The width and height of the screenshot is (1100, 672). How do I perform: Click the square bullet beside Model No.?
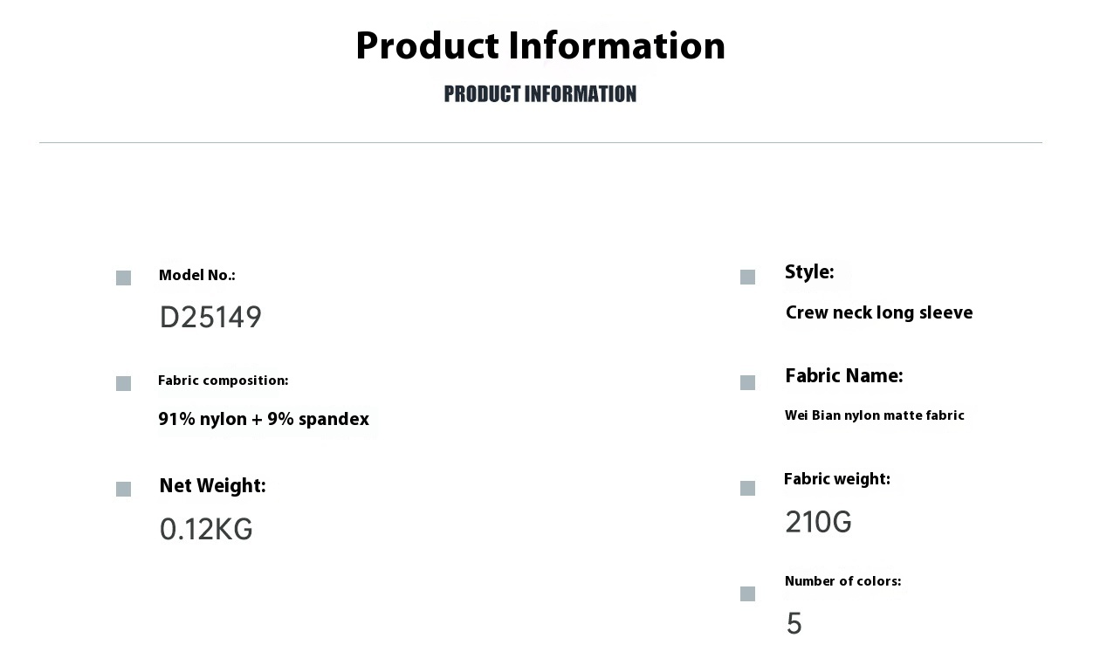[x=123, y=278]
